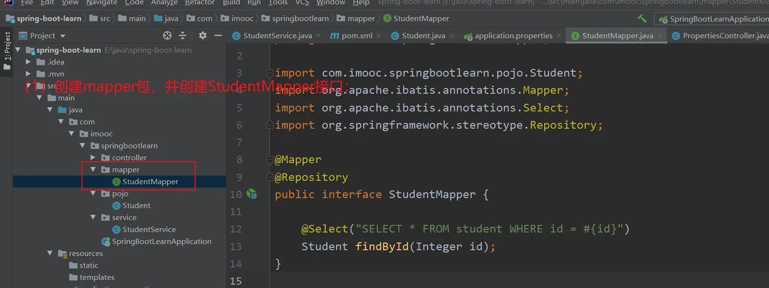The height and width of the screenshot is (288, 769).
Task: Click Locate/Scroll from Source crosshair icon
Action: coord(167,35)
